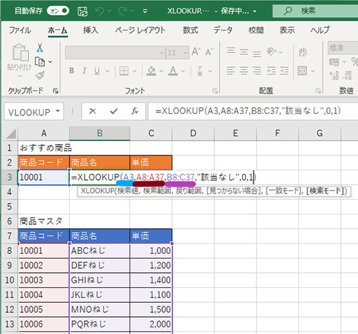Confirm formula with checkmark button

coord(114,111)
